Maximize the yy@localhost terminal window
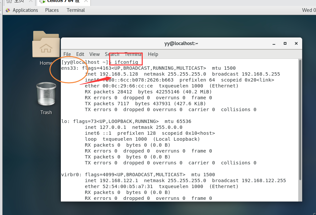Image resolution: width=316 pixels, height=215 pixels. click(x=285, y=43)
